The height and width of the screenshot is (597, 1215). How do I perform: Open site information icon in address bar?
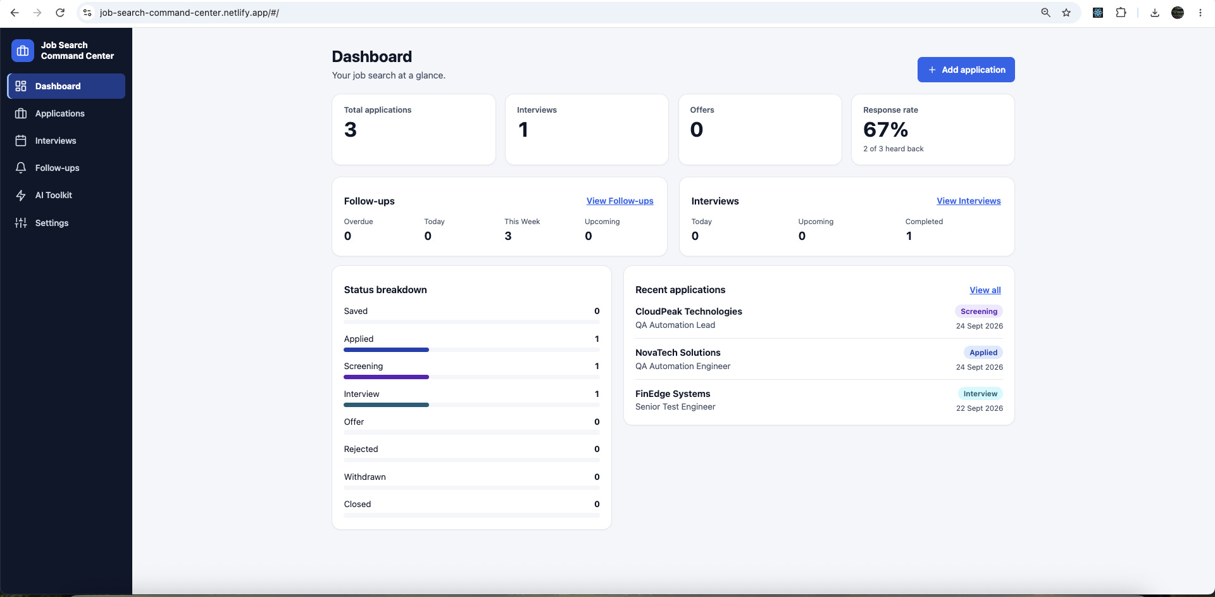pyautogui.click(x=87, y=13)
